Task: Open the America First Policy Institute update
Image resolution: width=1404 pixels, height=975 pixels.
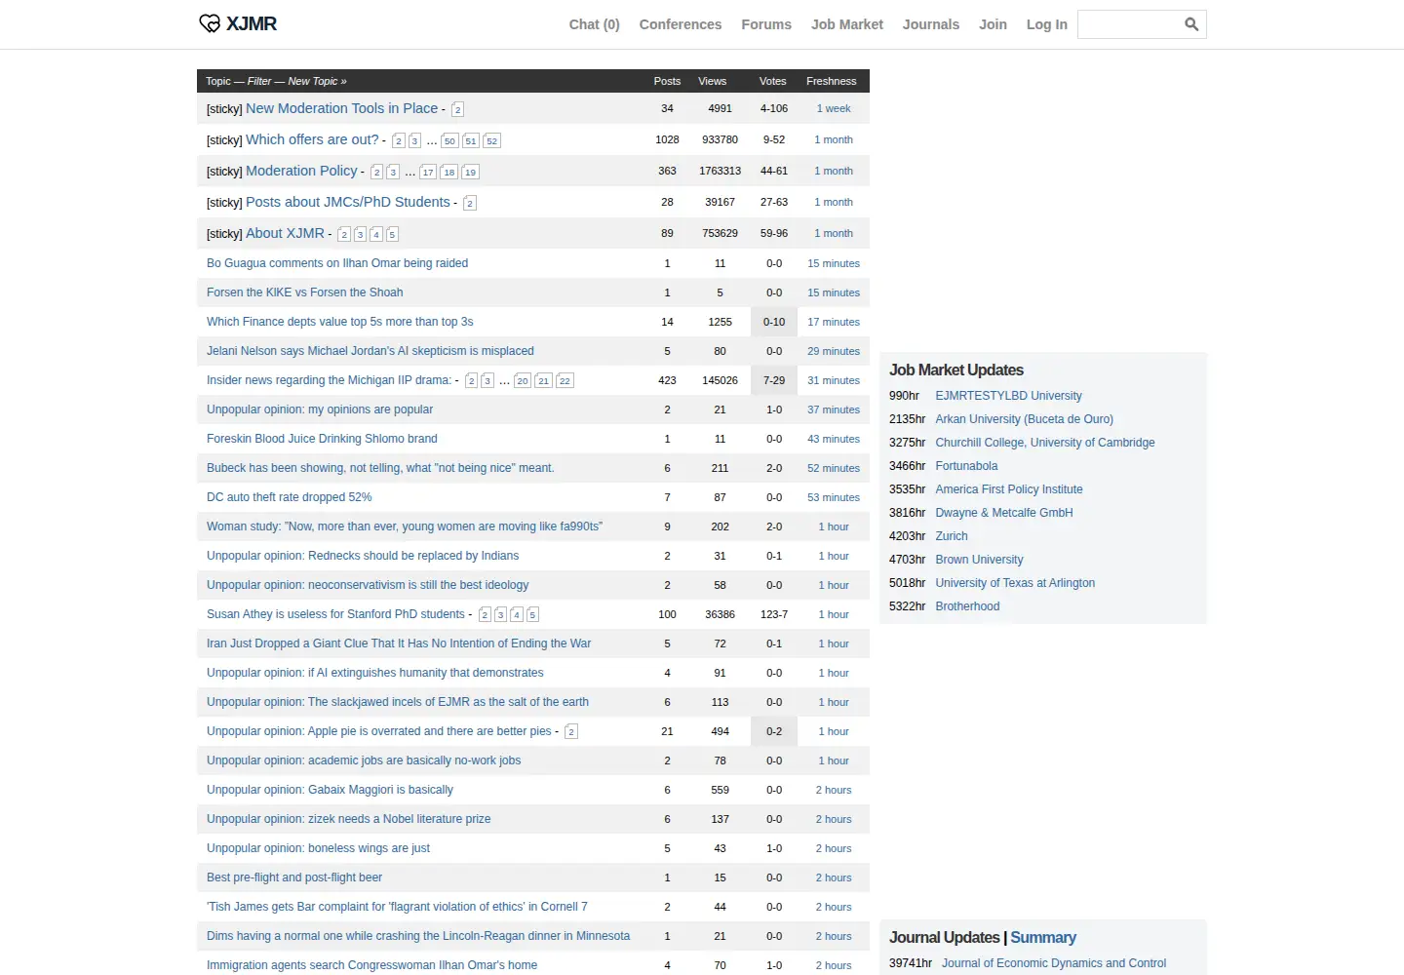Action: 1009,489
